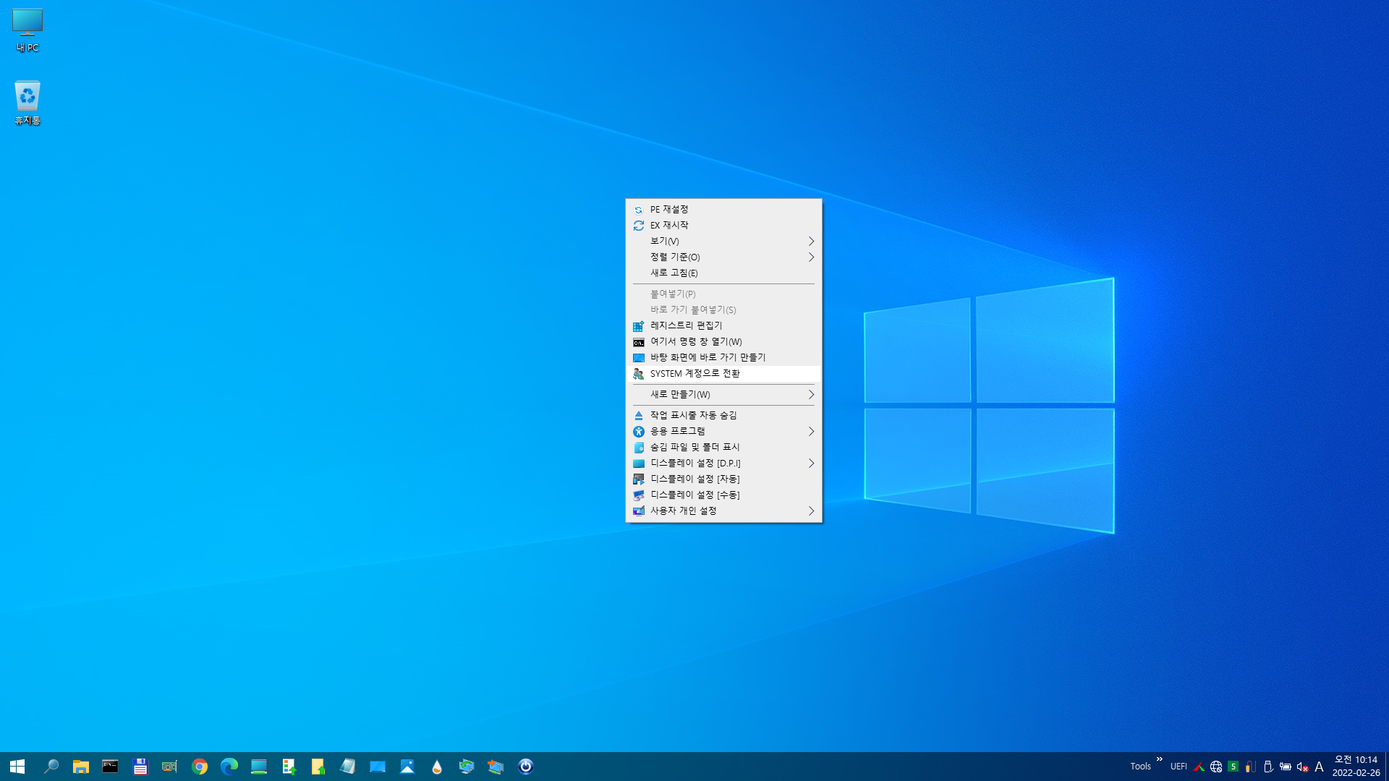Viewport: 1389px width, 781px height.
Task: Select SYSTEM 계정으로 전환 menu item
Action: tap(723, 373)
